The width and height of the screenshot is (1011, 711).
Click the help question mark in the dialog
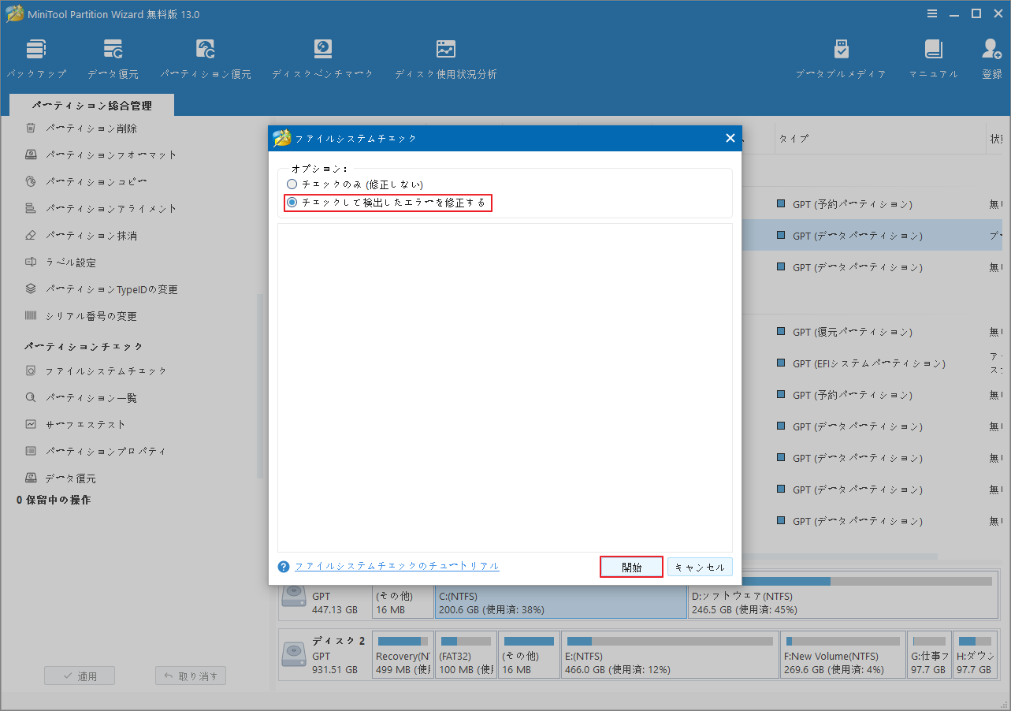pos(283,565)
